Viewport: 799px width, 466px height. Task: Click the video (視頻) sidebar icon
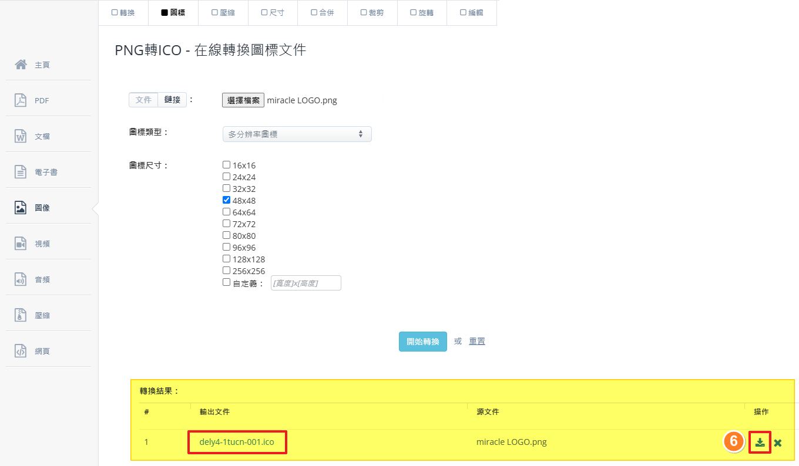tap(21, 244)
